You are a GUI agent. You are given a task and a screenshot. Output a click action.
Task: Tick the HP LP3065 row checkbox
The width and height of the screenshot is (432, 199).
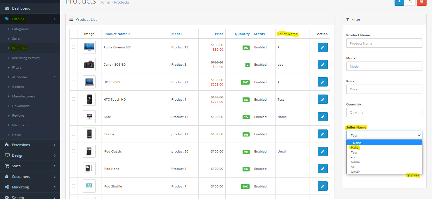[74, 82]
